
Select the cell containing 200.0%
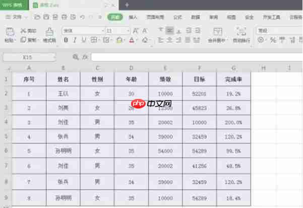point(233,122)
